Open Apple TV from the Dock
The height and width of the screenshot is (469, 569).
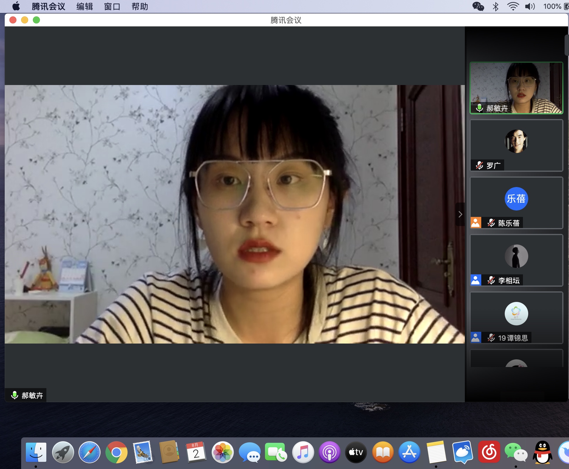(356, 452)
